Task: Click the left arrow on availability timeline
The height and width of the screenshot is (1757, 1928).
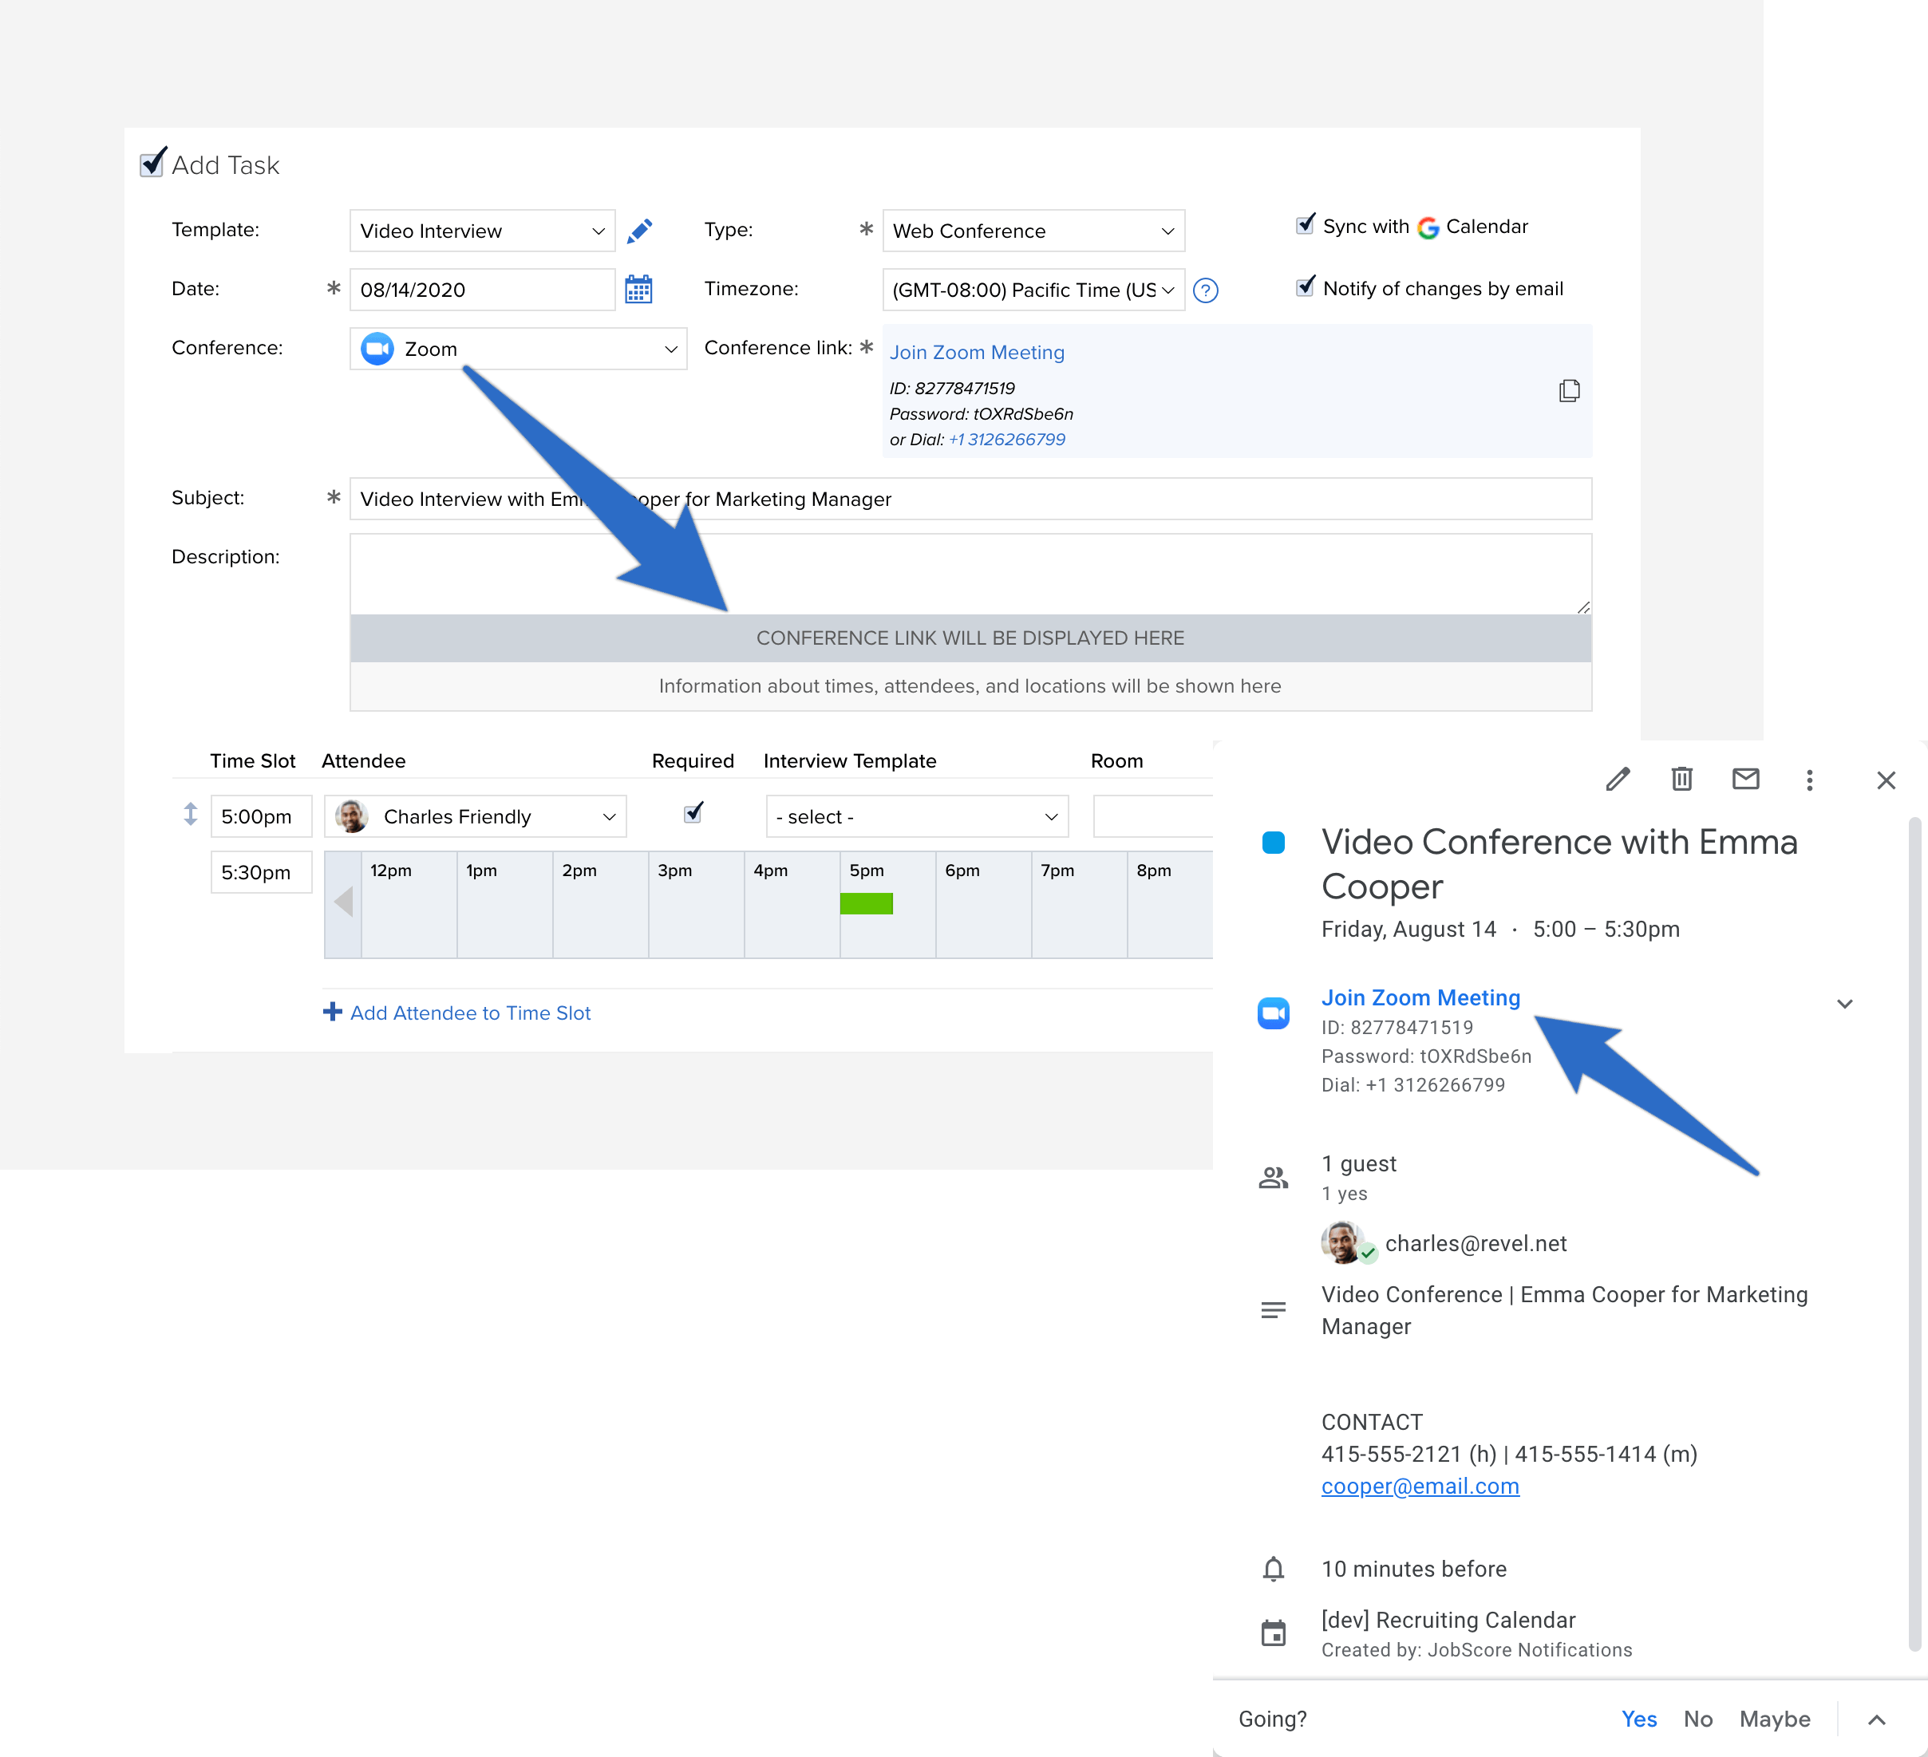Action: (344, 901)
